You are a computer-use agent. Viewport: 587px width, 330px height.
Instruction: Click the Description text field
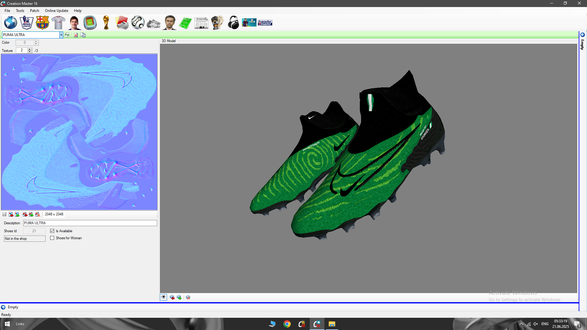(x=90, y=223)
